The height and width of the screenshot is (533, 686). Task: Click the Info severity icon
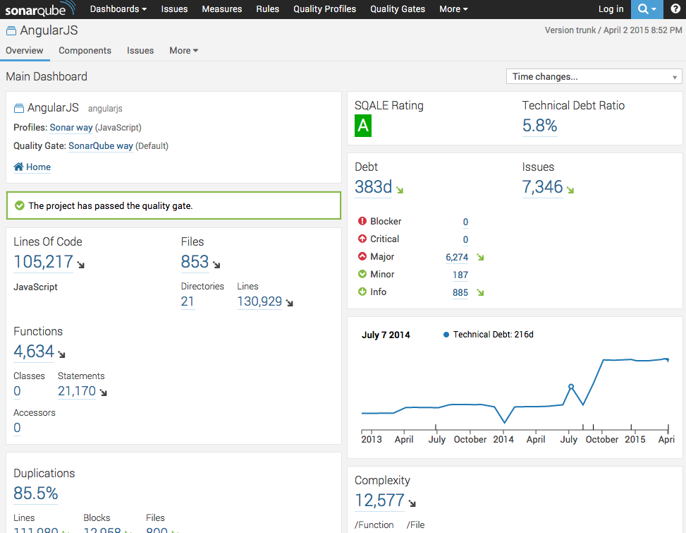[x=362, y=292]
